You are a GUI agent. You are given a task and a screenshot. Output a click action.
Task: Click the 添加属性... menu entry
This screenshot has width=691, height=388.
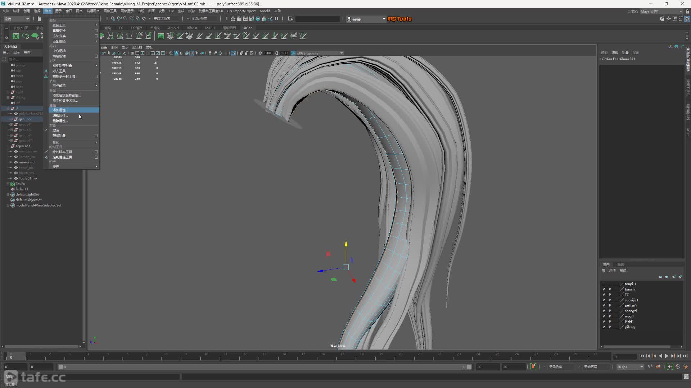pos(74,110)
